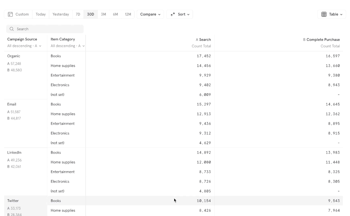
Task: Click the 9,929 search count cell
Action: pos(205,75)
